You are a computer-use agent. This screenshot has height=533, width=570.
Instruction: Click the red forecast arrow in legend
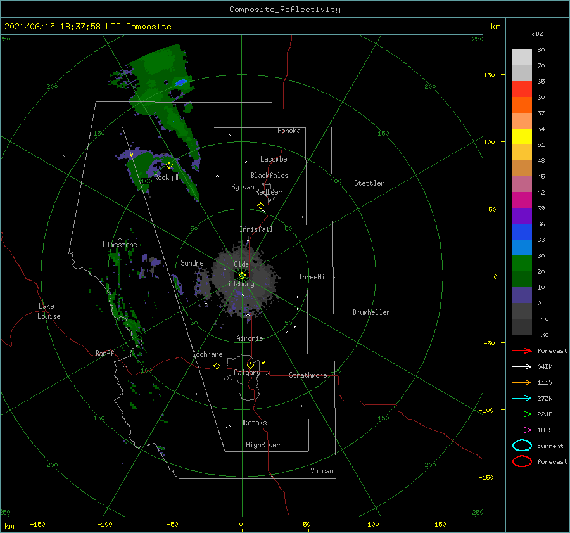coord(522,350)
